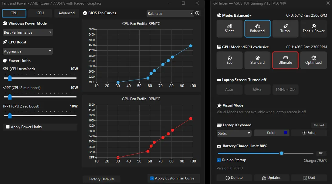Choose Standard GPU mode
This screenshot has width=332, height=184.
[257, 60]
